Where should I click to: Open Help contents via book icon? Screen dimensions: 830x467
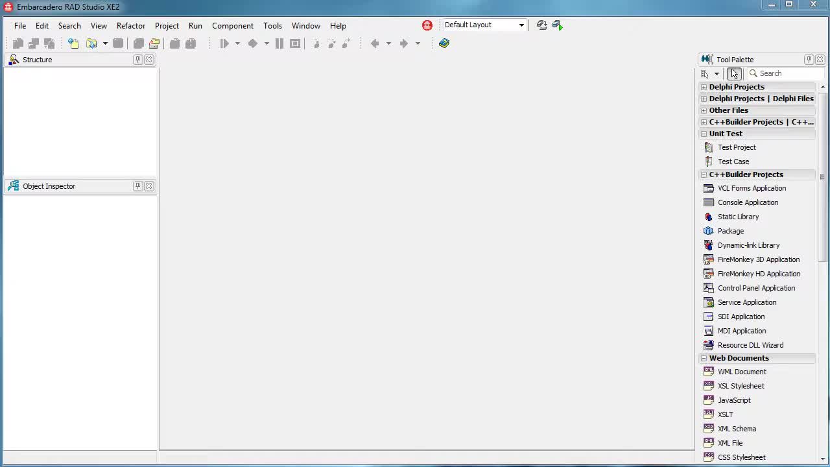pos(444,43)
